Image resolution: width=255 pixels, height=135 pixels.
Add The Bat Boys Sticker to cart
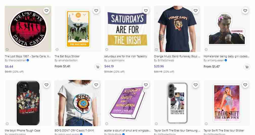[x=97, y=67]
